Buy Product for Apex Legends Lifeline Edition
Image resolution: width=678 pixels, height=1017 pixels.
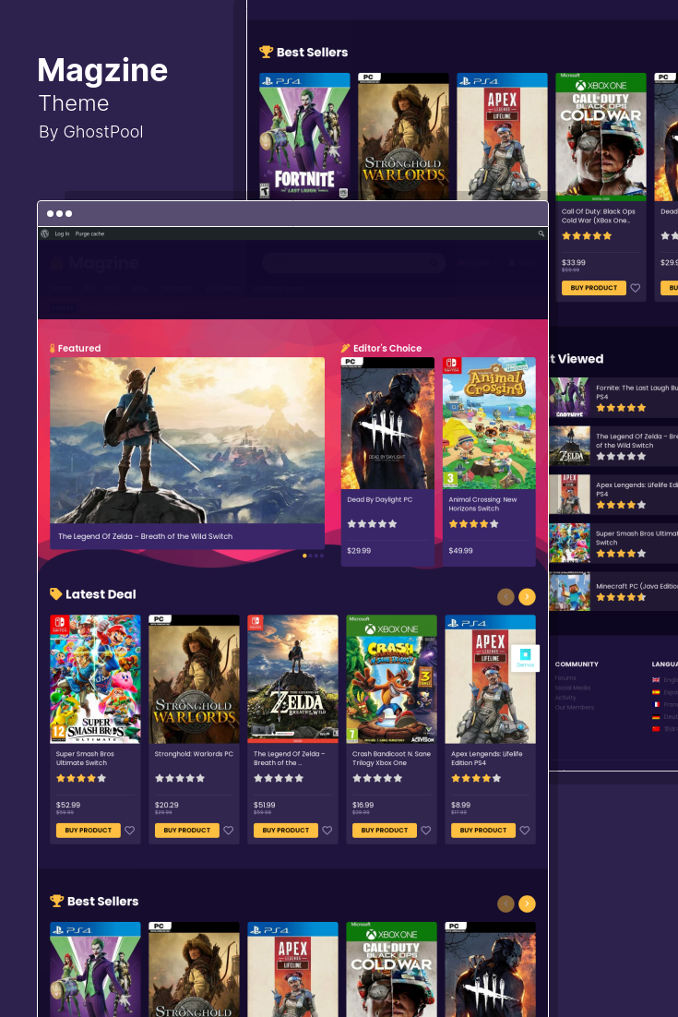coord(482,831)
